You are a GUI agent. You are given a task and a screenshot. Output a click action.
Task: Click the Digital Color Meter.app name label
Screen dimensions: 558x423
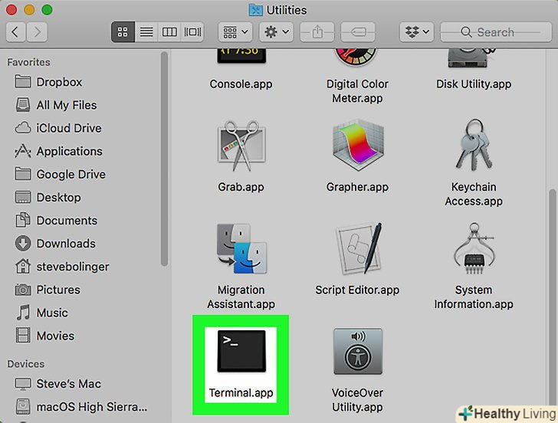point(357,91)
